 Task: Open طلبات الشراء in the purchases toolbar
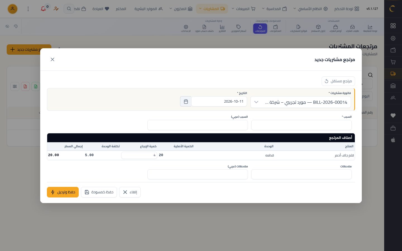point(352,28)
